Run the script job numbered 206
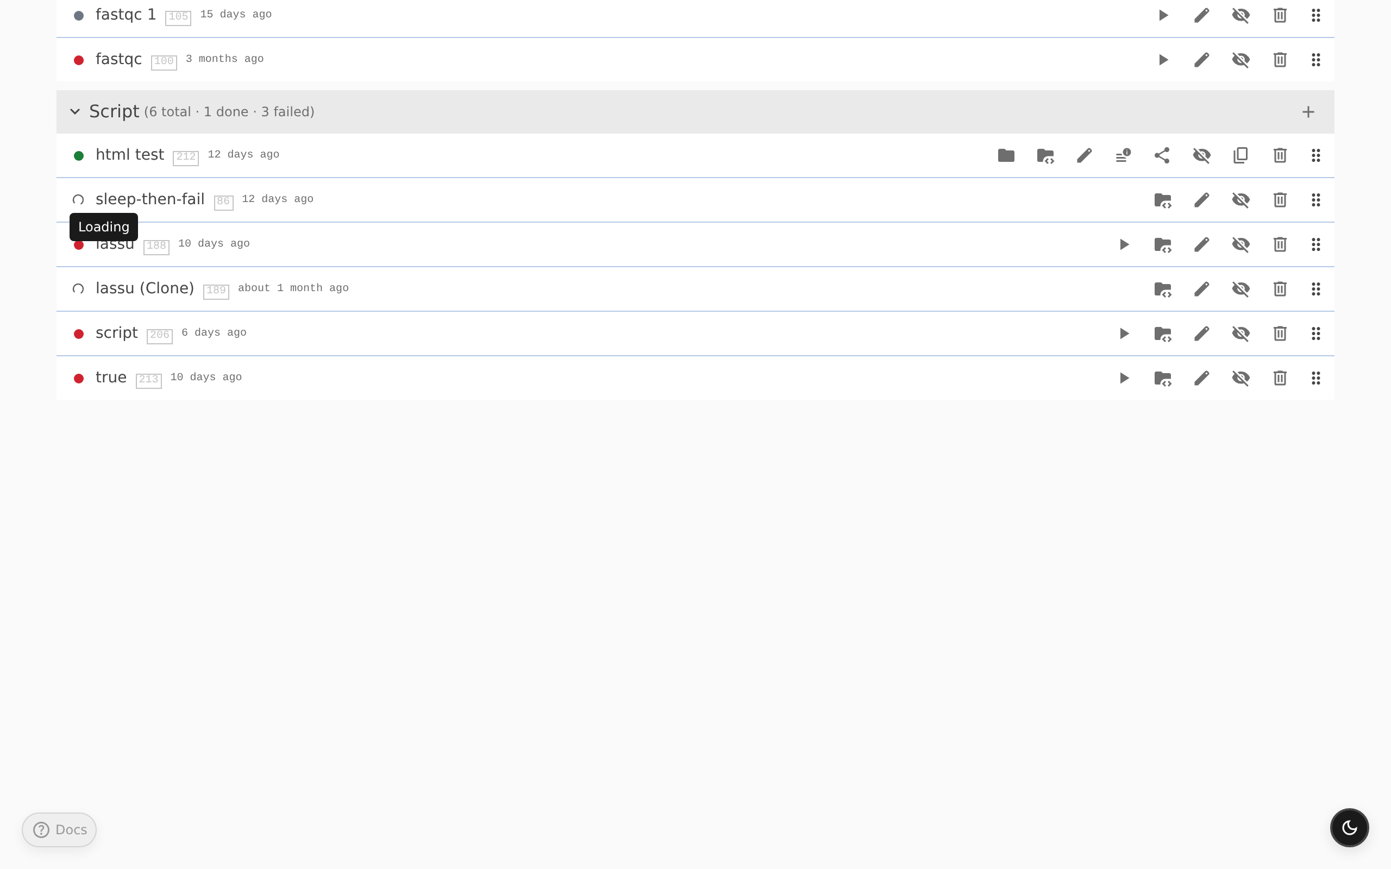The image size is (1391, 869). coord(1124,334)
